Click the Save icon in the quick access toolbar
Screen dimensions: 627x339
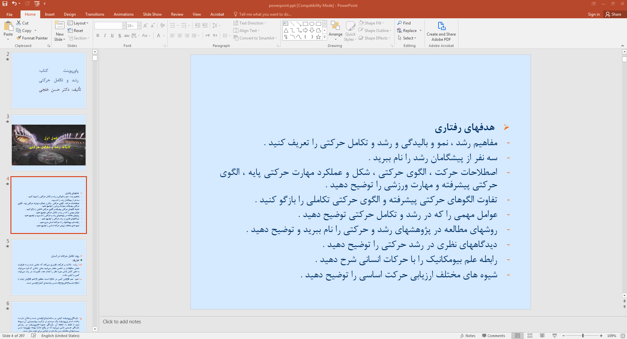(5, 4)
